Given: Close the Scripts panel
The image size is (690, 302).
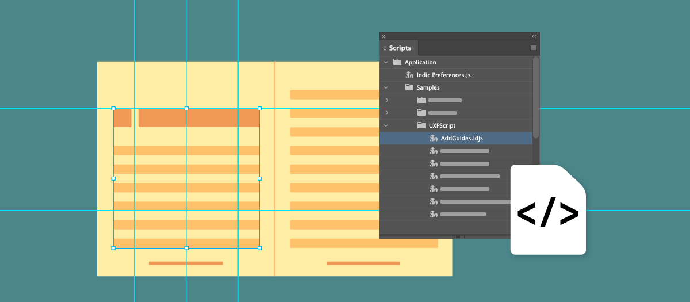Looking at the screenshot, I should pos(384,36).
